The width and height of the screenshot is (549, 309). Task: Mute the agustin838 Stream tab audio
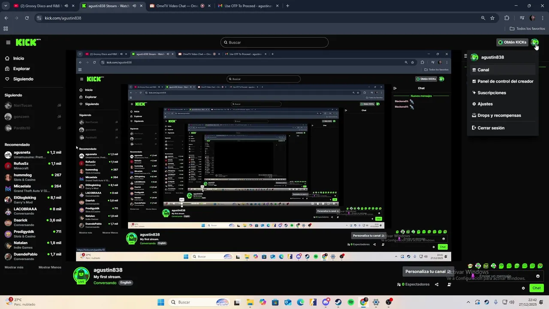coord(134,6)
